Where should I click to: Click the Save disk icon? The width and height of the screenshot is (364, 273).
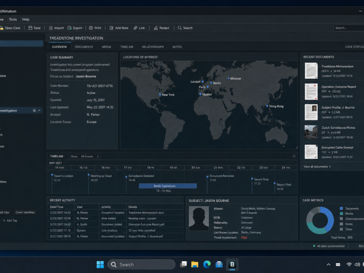point(30,28)
